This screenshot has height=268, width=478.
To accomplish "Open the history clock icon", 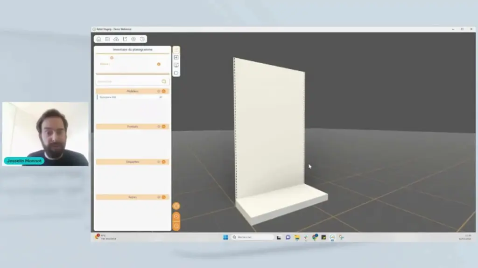I will pyautogui.click(x=142, y=39).
